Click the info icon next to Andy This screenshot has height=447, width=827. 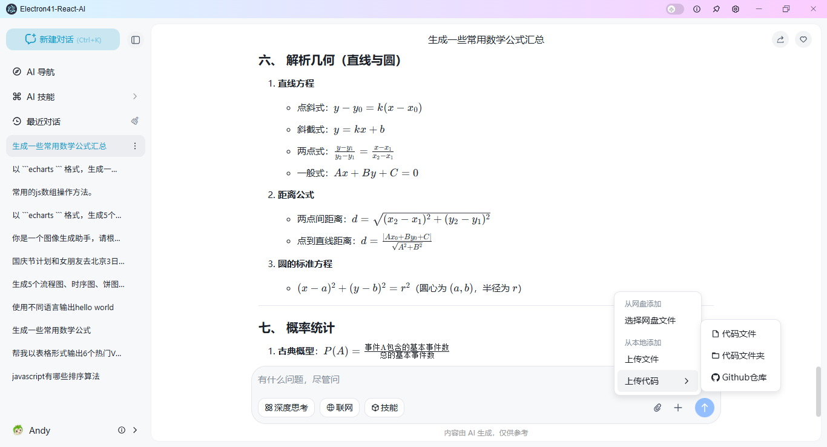[x=122, y=430]
